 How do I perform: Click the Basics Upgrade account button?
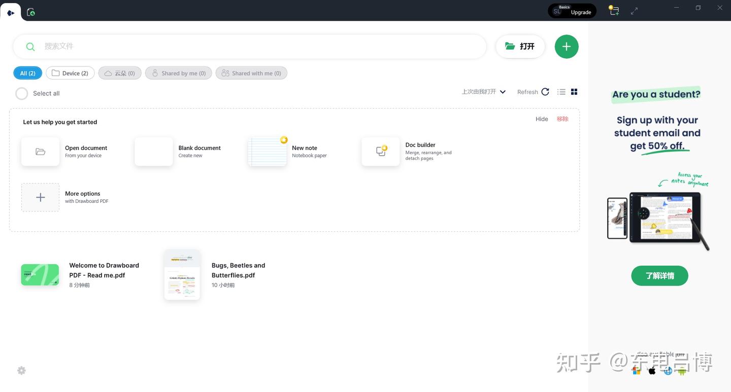click(x=572, y=11)
